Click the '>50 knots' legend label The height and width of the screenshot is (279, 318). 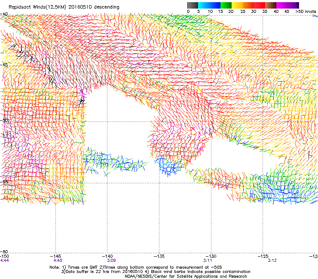point(306,11)
